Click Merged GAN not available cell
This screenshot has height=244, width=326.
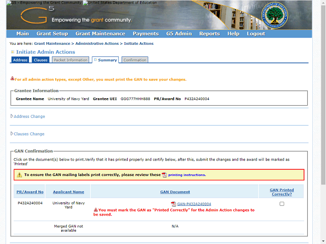(x=68, y=228)
